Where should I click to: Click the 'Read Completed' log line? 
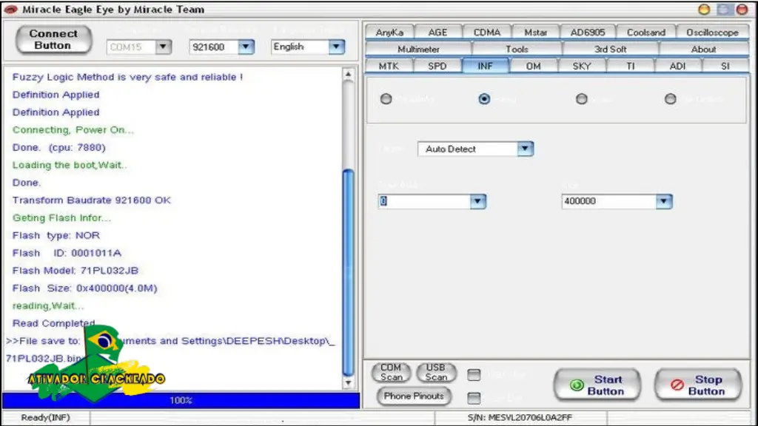(53, 323)
